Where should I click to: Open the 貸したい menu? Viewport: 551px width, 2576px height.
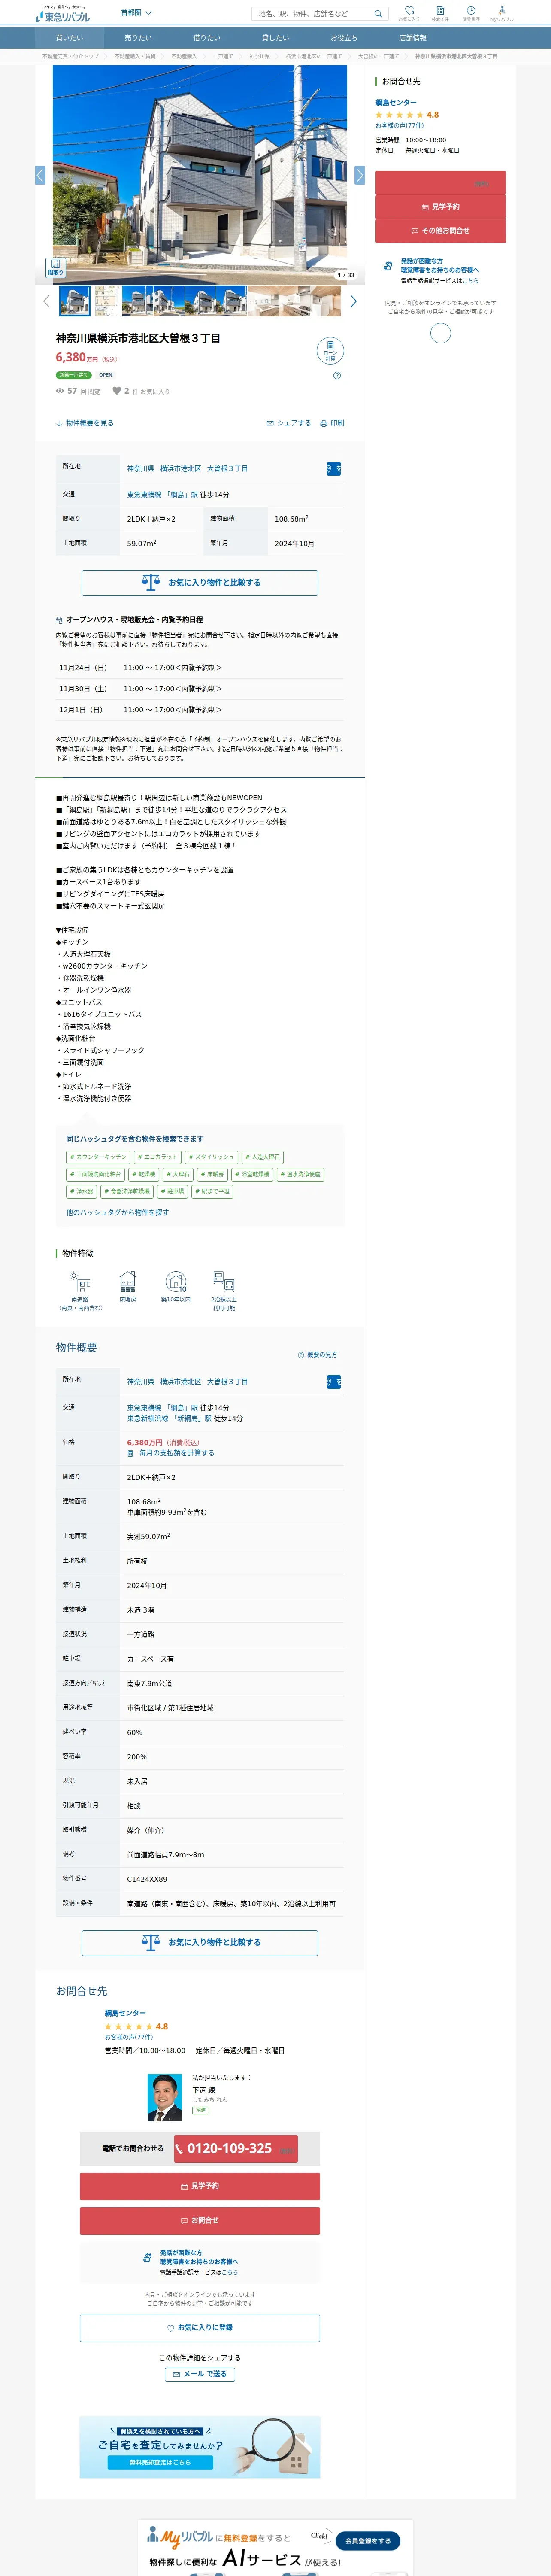pyautogui.click(x=275, y=38)
